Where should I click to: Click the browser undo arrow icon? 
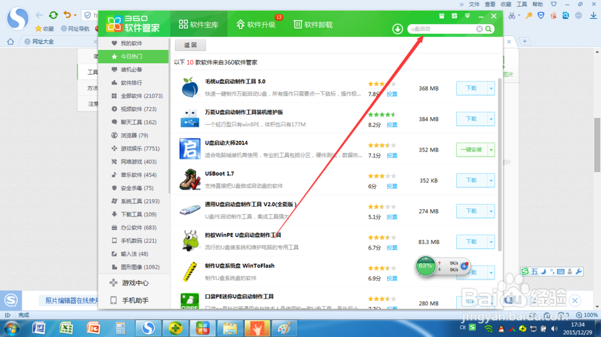tap(67, 15)
